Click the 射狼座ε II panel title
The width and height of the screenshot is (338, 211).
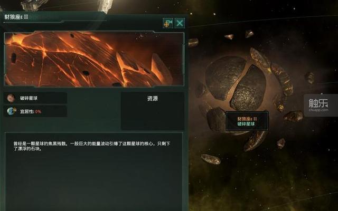tap(16, 17)
